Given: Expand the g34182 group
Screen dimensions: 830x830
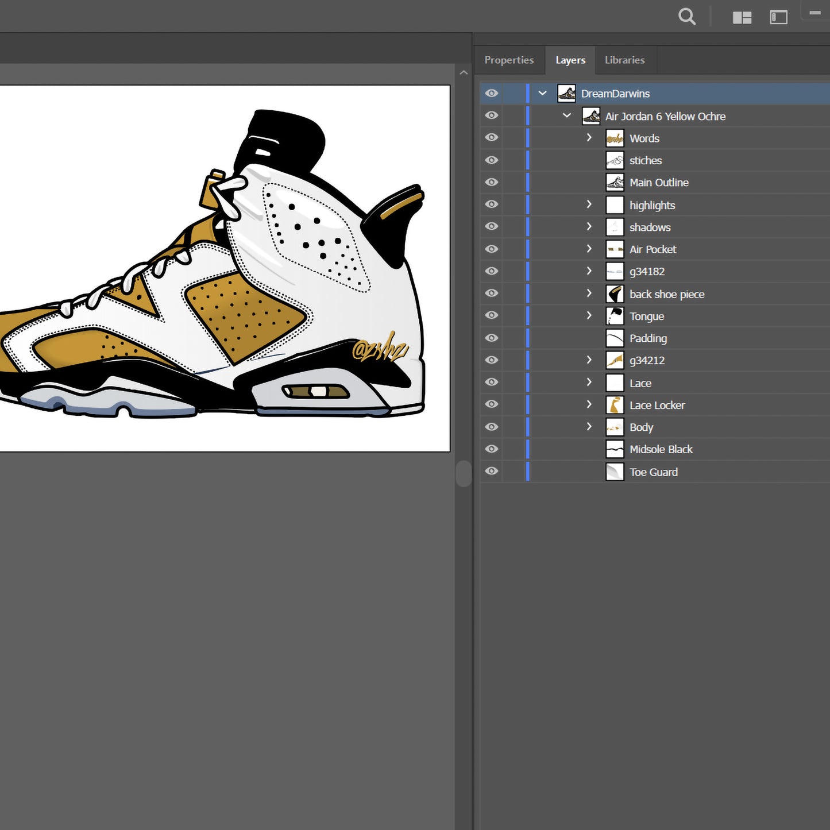Looking at the screenshot, I should tap(589, 271).
